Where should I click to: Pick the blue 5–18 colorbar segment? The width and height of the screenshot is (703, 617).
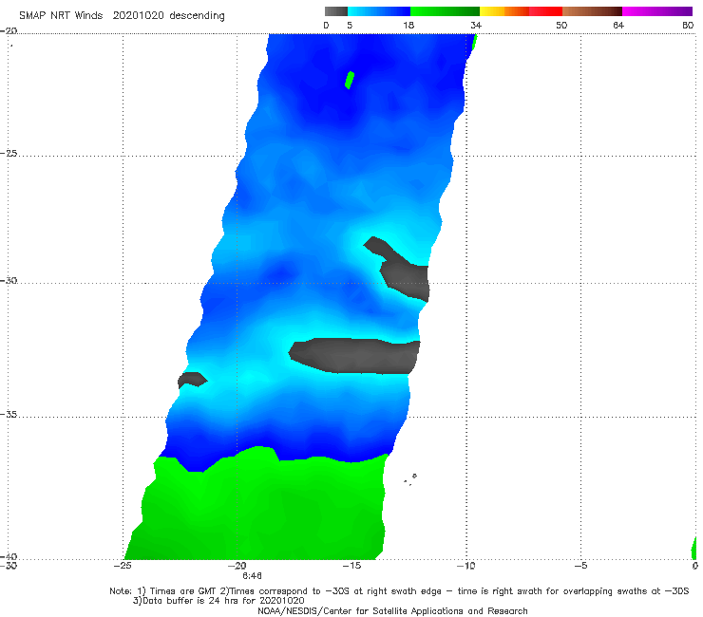pyautogui.click(x=379, y=11)
